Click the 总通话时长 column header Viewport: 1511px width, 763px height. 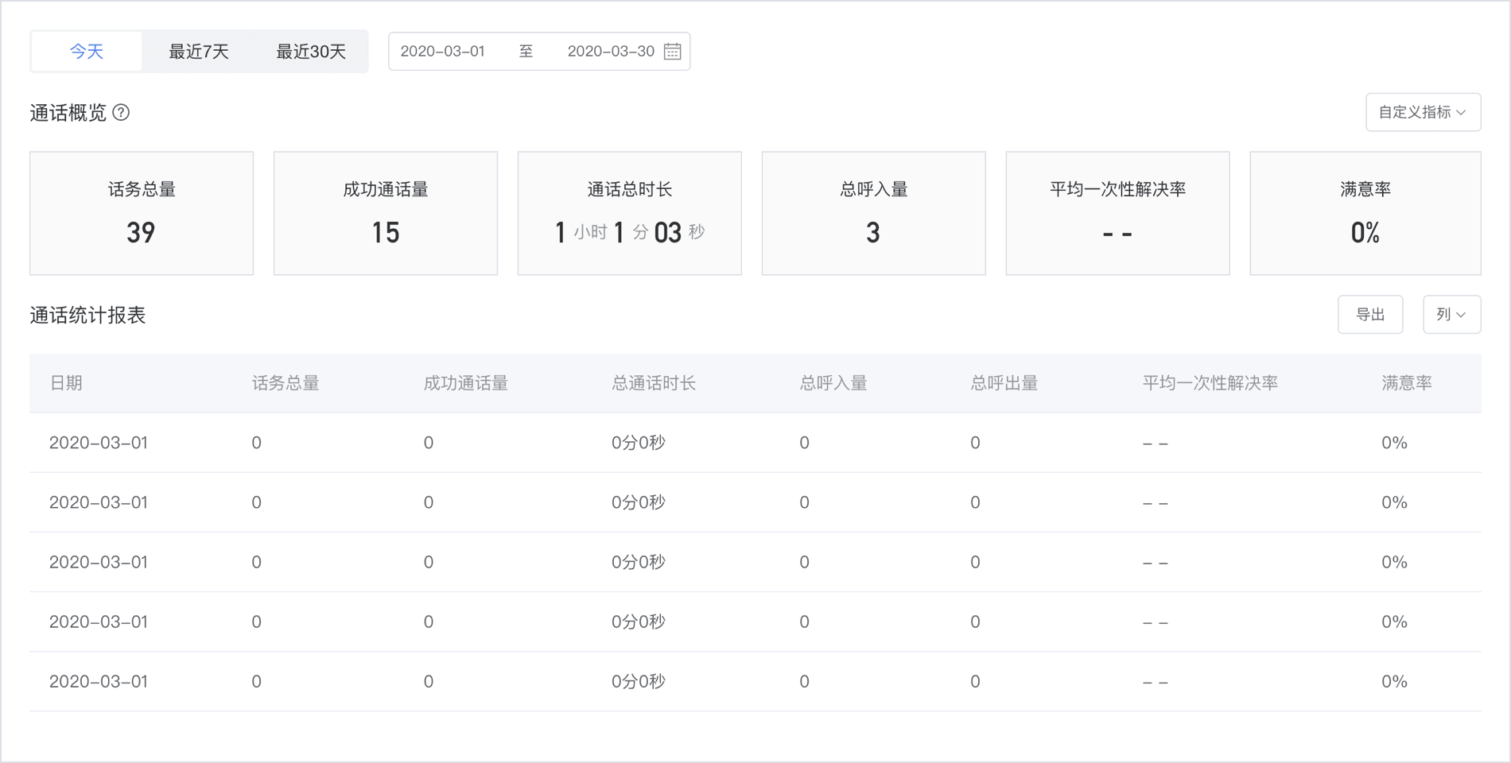click(x=654, y=383)
